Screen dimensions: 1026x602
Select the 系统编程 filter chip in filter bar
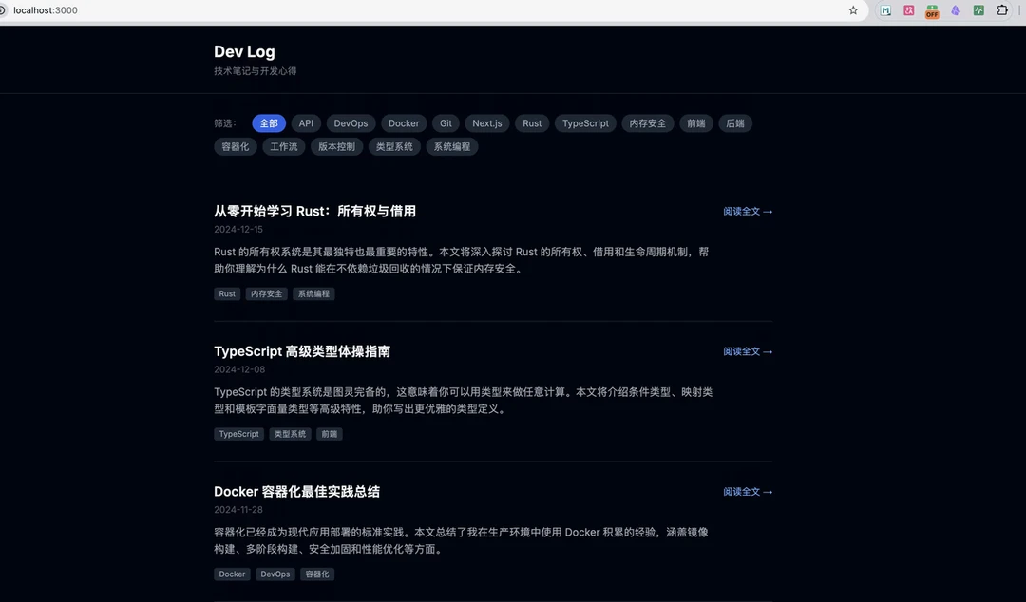pyautogui.click(x=452, y=146)
